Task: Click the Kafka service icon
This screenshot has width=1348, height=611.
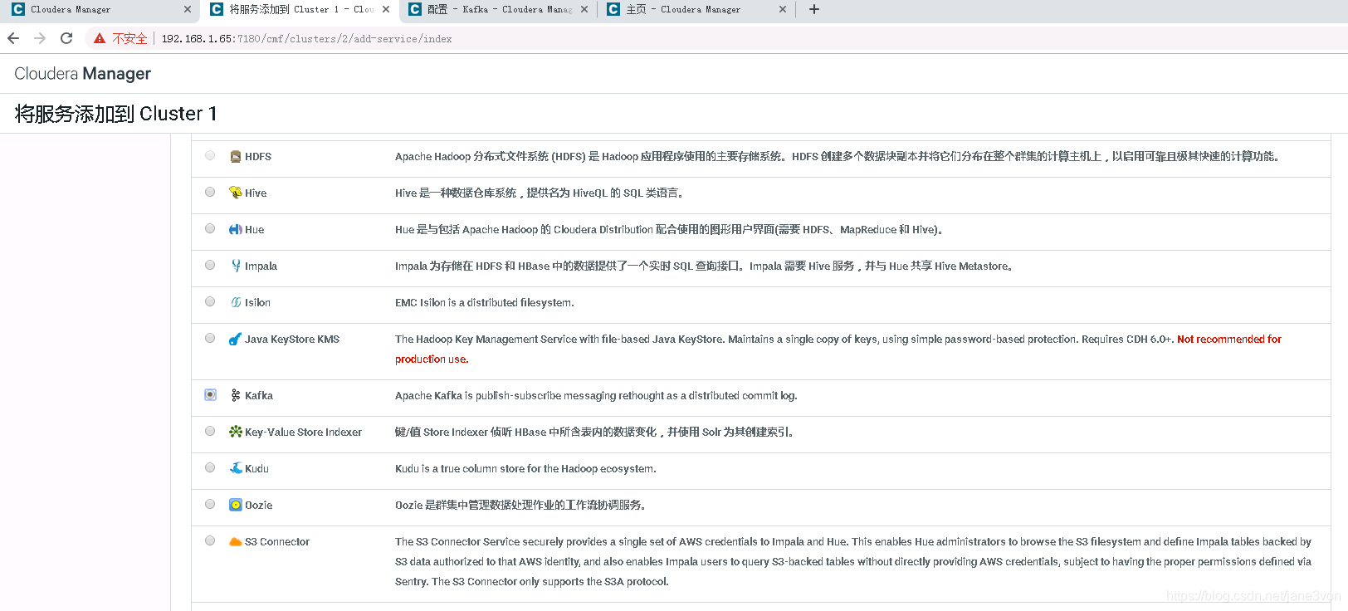Action: (x=236, y=395)
